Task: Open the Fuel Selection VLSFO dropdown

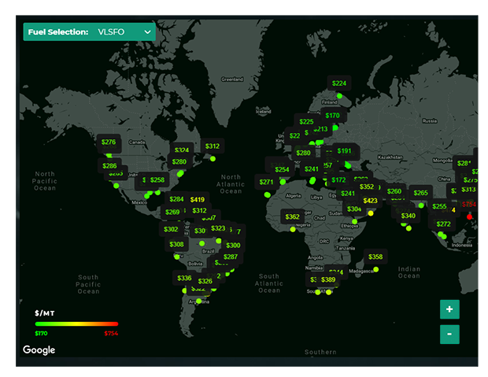Action: pyautogui.click(x=89, y=31)
